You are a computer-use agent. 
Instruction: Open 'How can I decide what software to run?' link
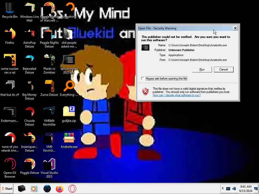pyautogui.click(x=177, y=95)
